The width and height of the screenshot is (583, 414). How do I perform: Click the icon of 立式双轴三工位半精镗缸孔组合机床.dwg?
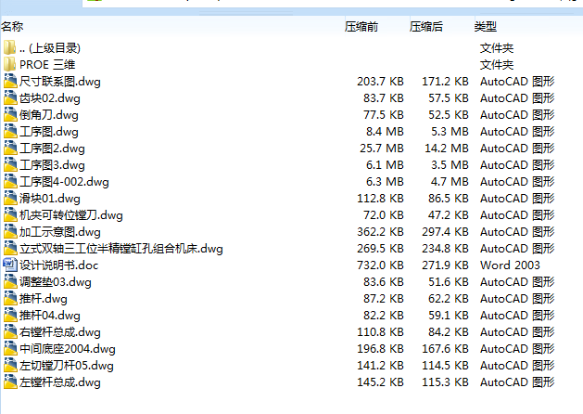(10, 249)
